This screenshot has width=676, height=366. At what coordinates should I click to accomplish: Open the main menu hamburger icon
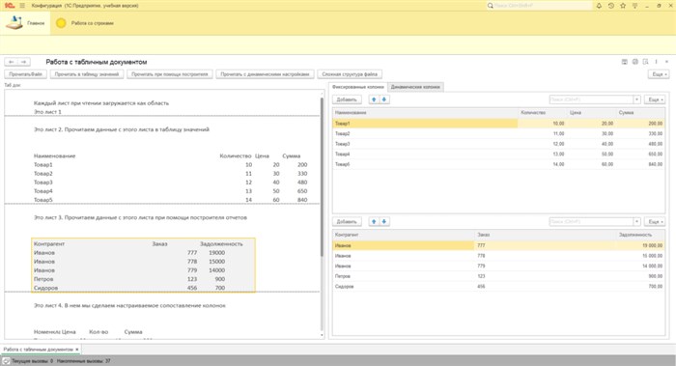22,6
